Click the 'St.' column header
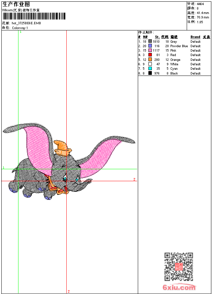Screen dimensions: 212x294 (157, 37)
